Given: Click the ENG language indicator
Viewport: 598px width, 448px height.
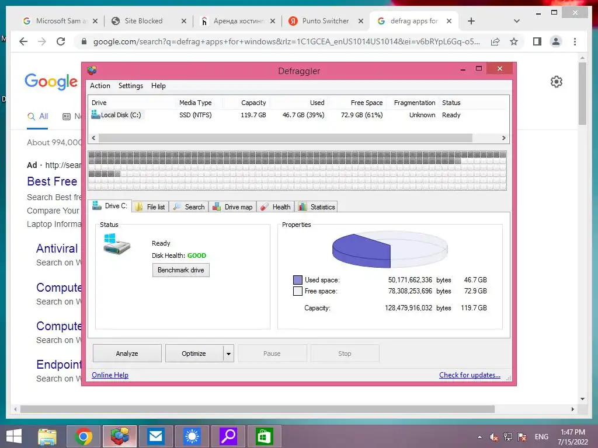Looking at the screenshot, I should pyautogui.click(x=541, y=437).
